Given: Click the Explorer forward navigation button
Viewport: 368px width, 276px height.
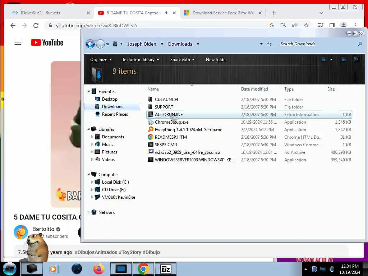Looking at the screenshot, I should [x=101, y=44].
